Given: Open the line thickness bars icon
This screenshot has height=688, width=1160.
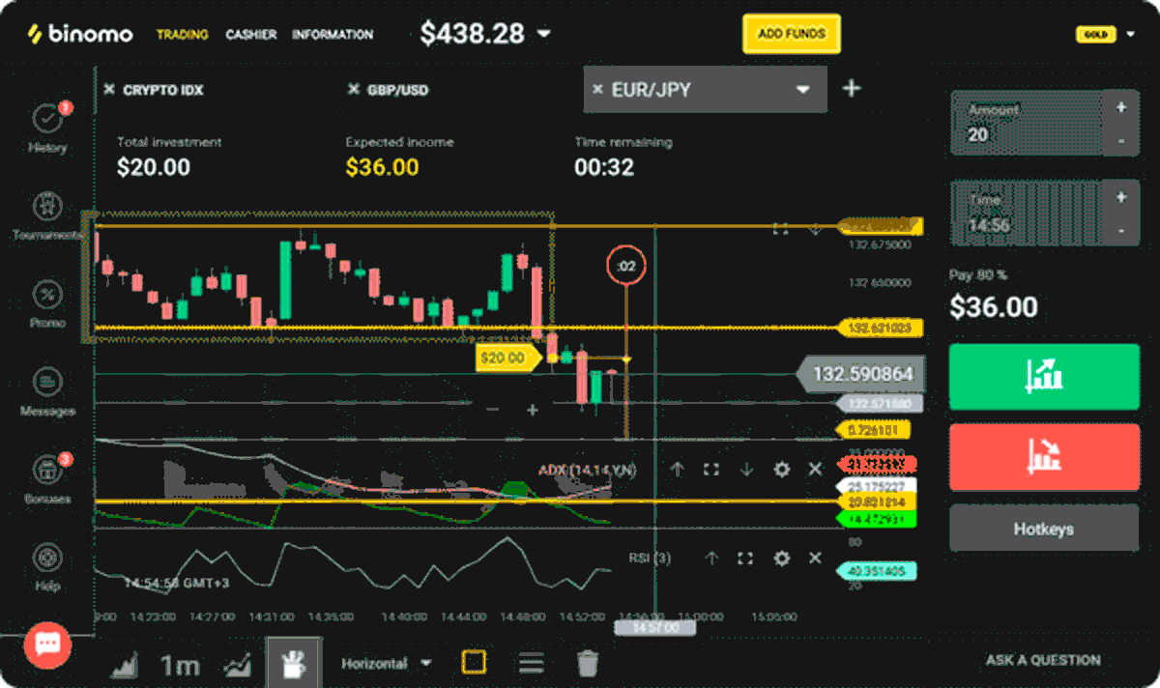Looking at the screenshot, I should coord(531,663).
